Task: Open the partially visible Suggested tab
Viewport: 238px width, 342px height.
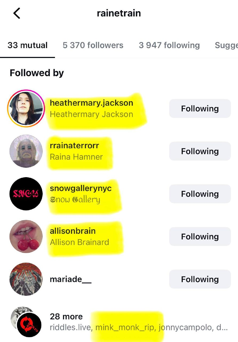Action: tap(226, 45)
